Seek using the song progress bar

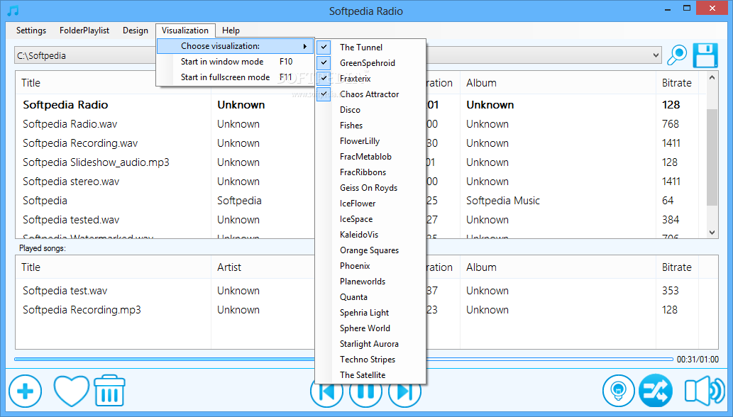point(343,359)
